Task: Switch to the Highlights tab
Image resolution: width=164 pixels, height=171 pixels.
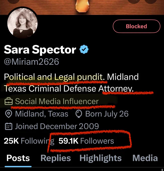Action: (x=100, y=158)
